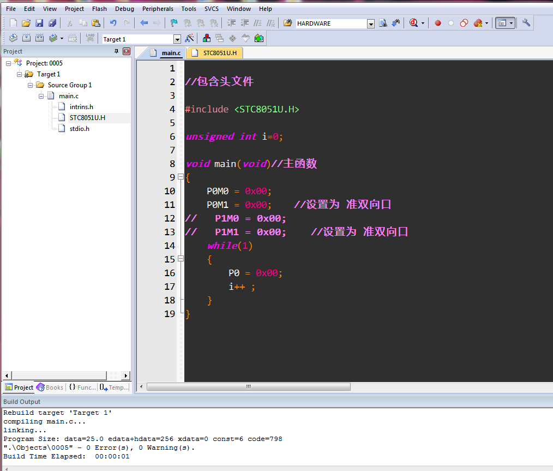
Task: Click the Save All toolbar icon
Action: (x=52, y=23)
